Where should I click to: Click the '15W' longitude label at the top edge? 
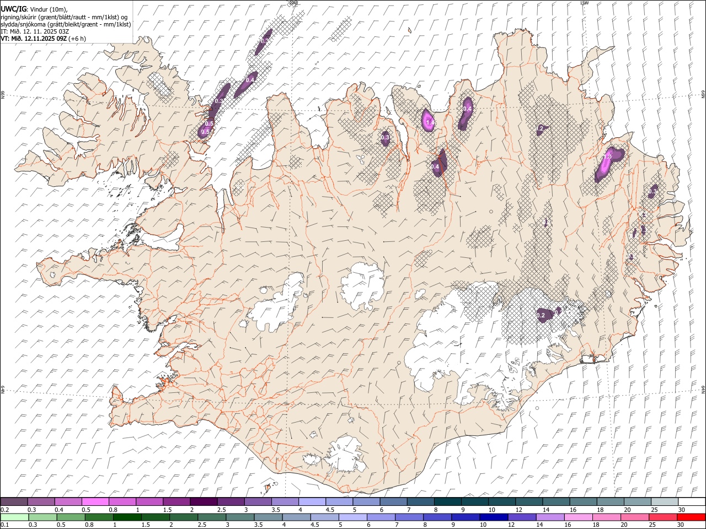[584, 3]
